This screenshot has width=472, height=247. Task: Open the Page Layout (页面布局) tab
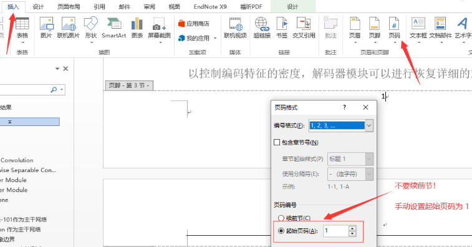[69, 7]
